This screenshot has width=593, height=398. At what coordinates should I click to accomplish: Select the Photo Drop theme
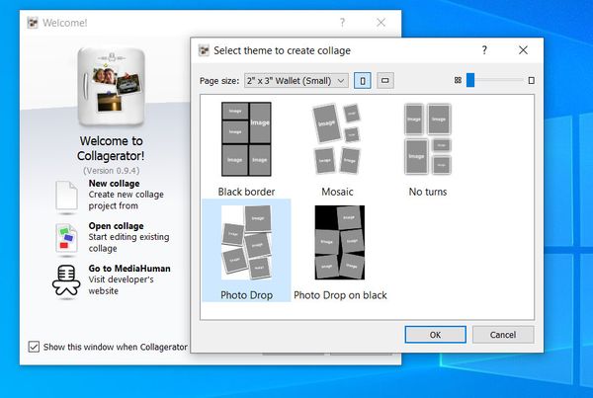[246, 251]
